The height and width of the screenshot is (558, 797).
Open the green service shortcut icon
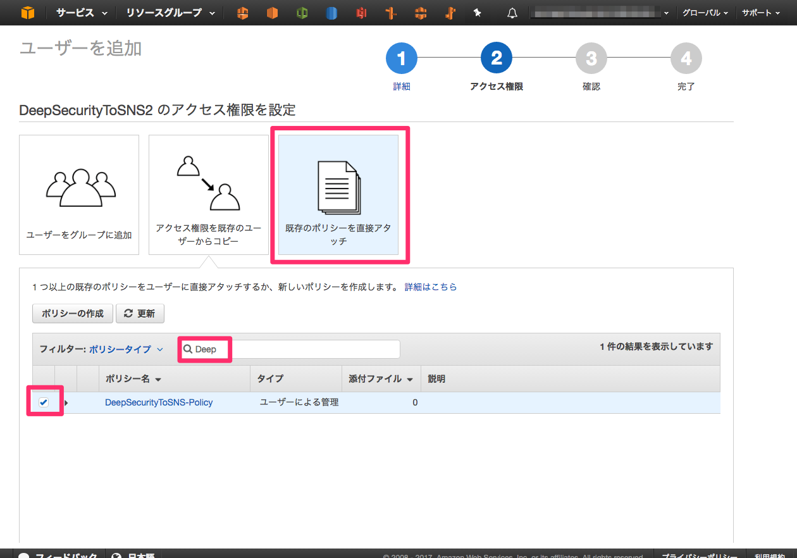[302, 12]
